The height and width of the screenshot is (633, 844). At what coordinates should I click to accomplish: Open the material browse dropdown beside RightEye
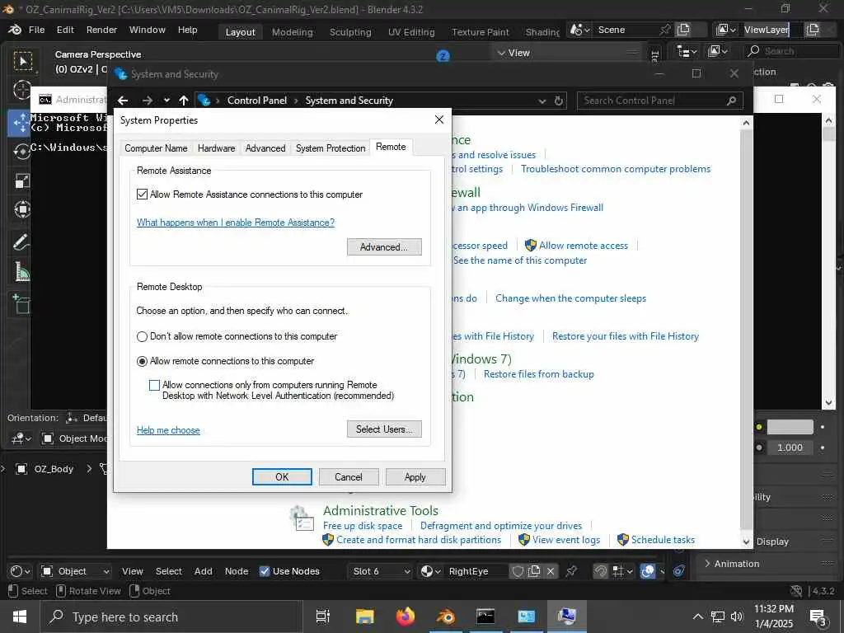430,571
